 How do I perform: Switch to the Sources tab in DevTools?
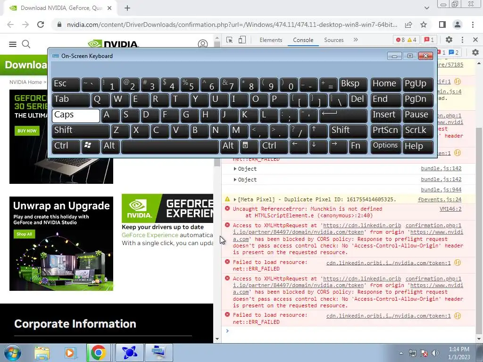tap(333, 40)
